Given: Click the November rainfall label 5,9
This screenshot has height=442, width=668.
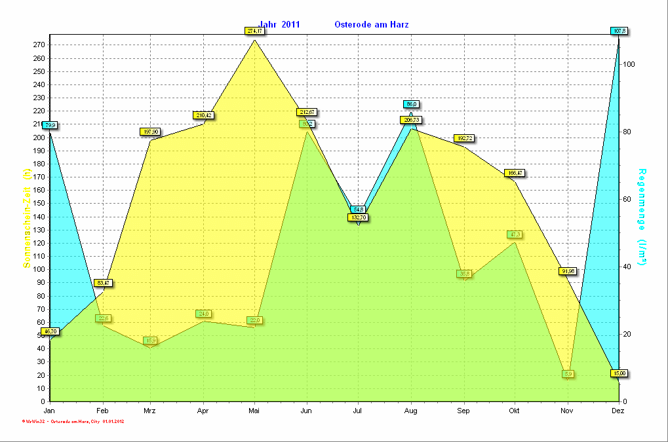Looking at the screenshot, I should [568, 374].
